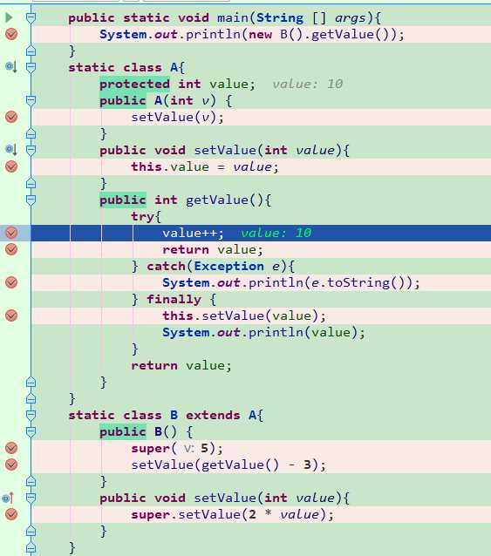Click fold end marker below main method
491x556 pixels.
point(31,51)
